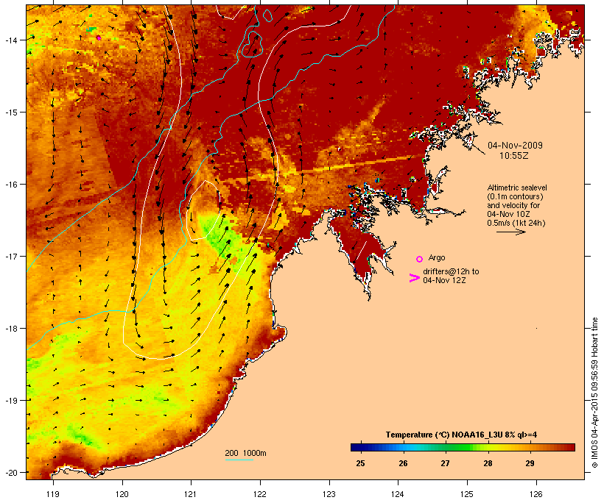604x500 pixels.
Task: Click the cyan 200 1000m depth contour legend line
Action: tap(239, 460)
